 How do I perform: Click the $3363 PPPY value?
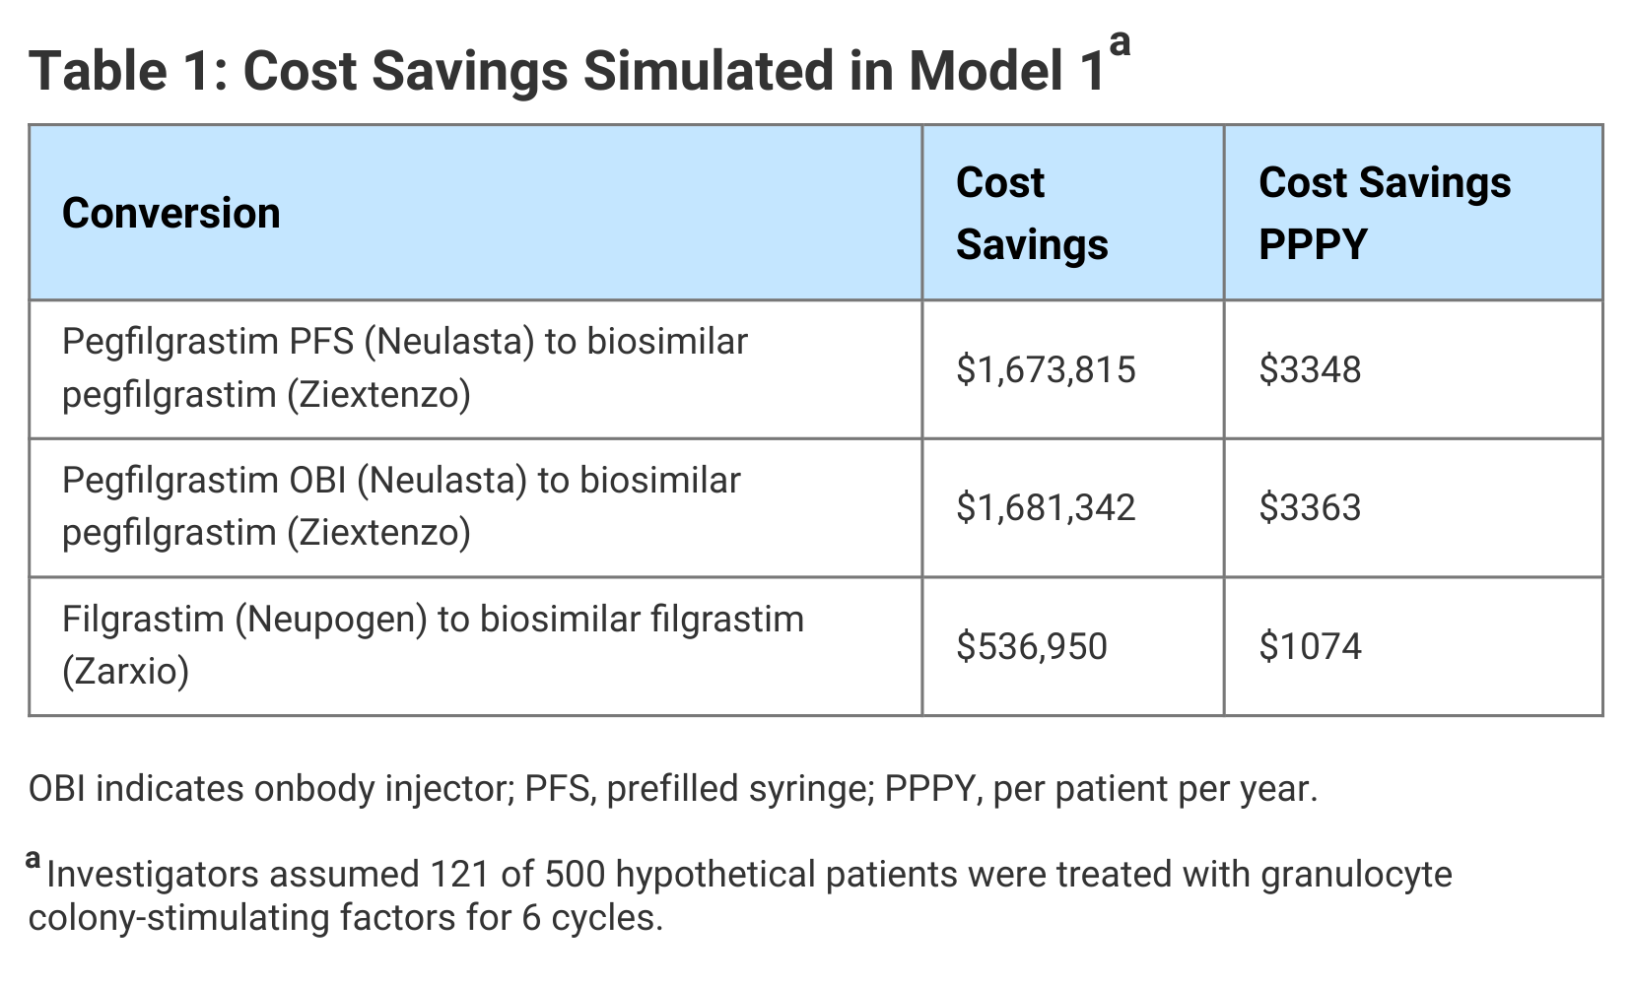[1310, 507]
